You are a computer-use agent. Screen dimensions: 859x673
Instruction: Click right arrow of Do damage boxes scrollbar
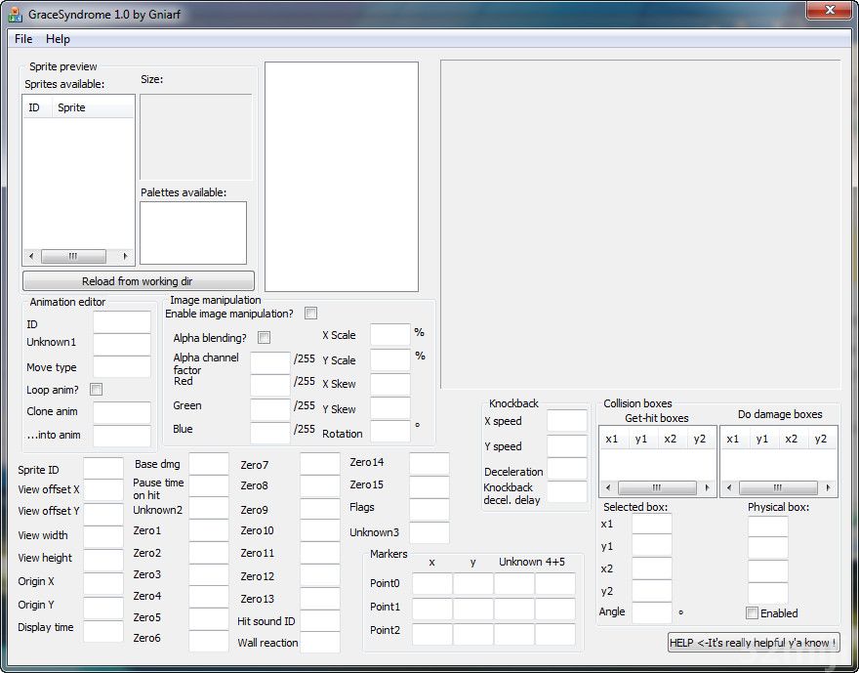pyautogui.click(x=830, y=487)
